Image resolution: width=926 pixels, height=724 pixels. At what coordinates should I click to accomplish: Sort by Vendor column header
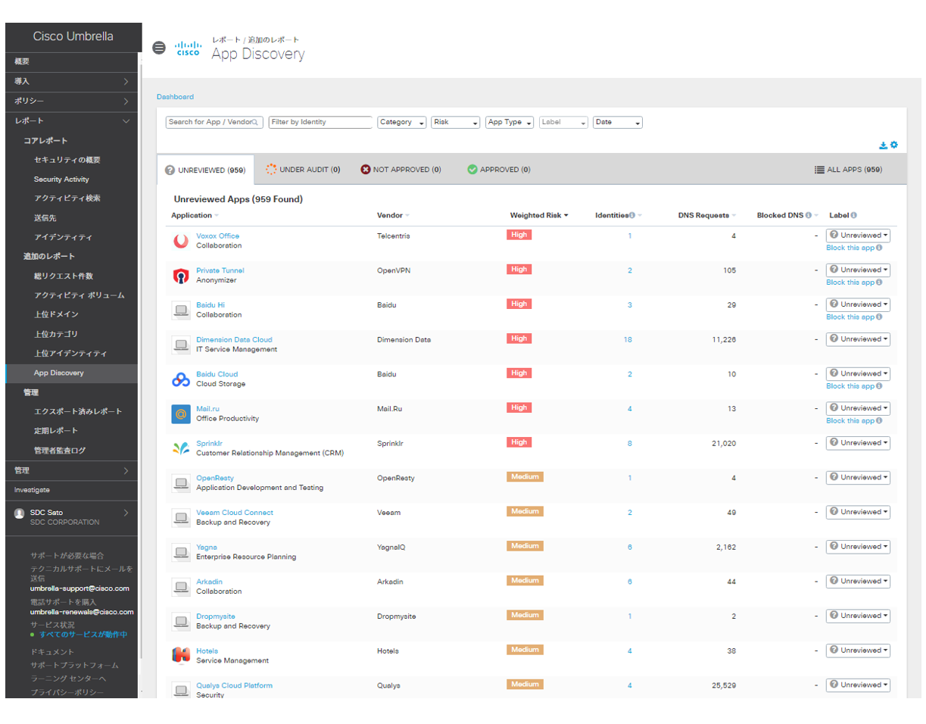click(x=393, y=216)
